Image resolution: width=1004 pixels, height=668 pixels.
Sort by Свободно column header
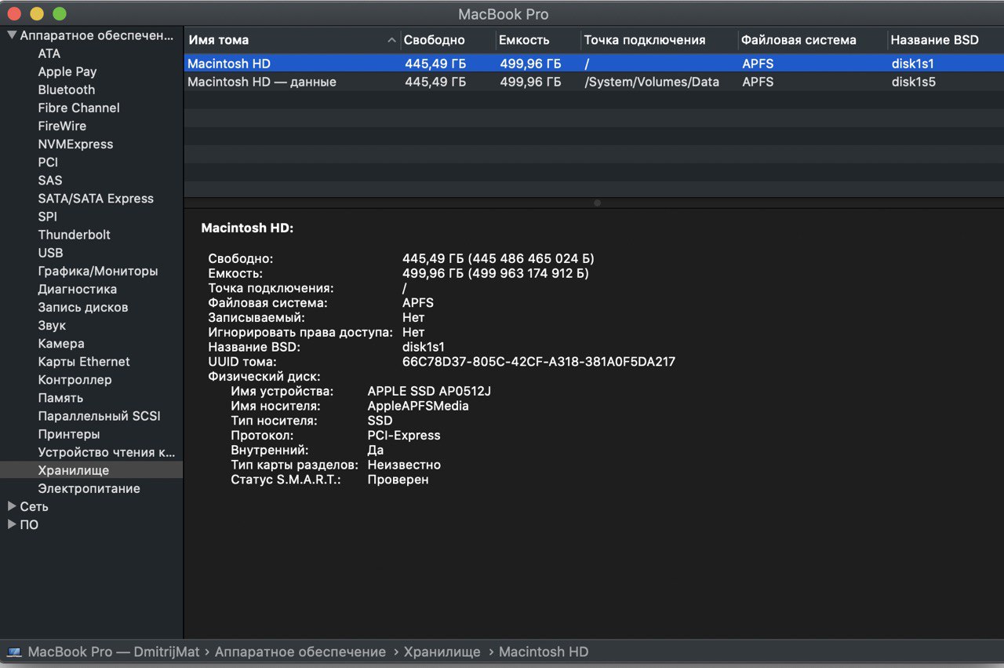(x=447, y=40)
